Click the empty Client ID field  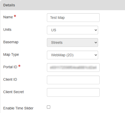pyautogui.click(x=73, y=80)
